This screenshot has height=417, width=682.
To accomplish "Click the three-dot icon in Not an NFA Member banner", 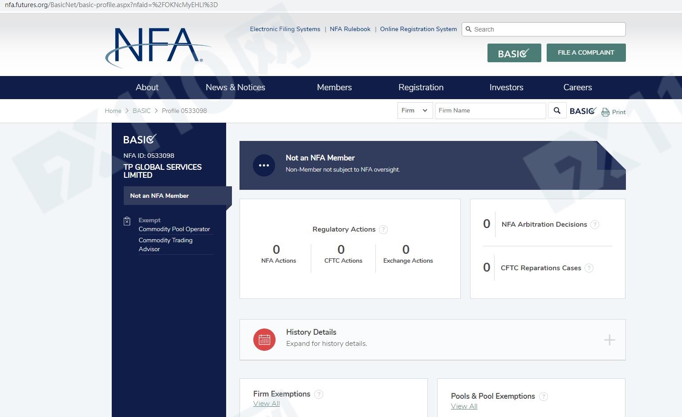I will click(264, 165).
